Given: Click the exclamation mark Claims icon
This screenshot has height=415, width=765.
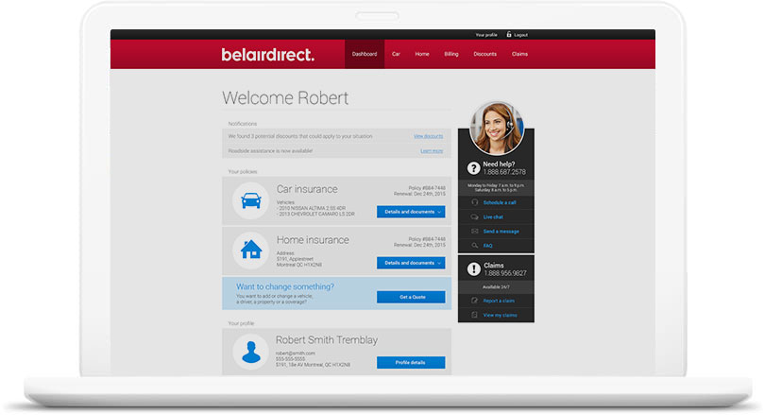Looking at the screenshot, I should (473, 269).
